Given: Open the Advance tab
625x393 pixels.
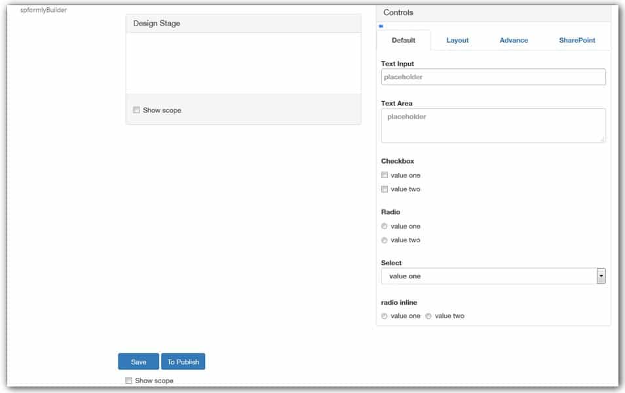Looking at the screenshot, I should coord(514,40).
